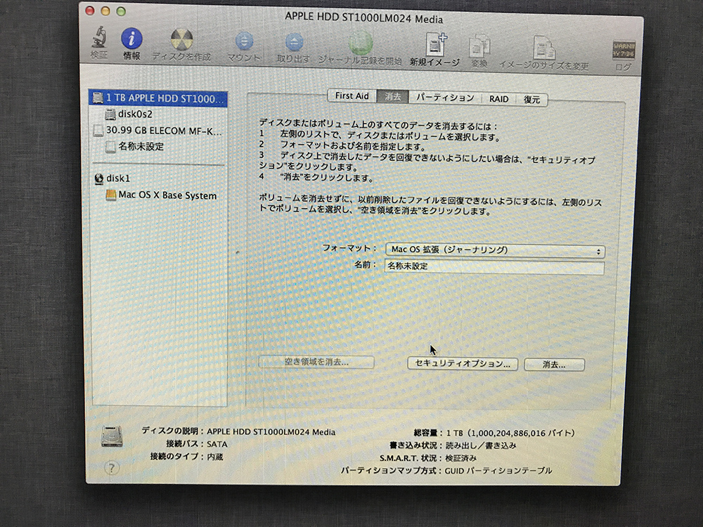Create a New Image (新規イメージ) icon

point(435,45)
